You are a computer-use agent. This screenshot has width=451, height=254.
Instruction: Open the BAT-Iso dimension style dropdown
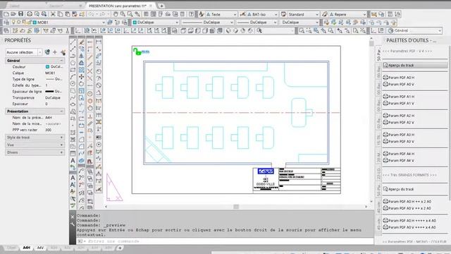click(x=276, y=14)
